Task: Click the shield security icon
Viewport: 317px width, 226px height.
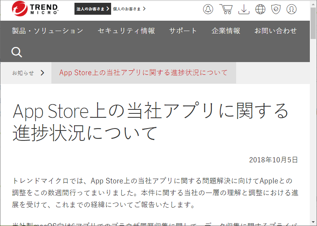Action: (x=276, y=9)
